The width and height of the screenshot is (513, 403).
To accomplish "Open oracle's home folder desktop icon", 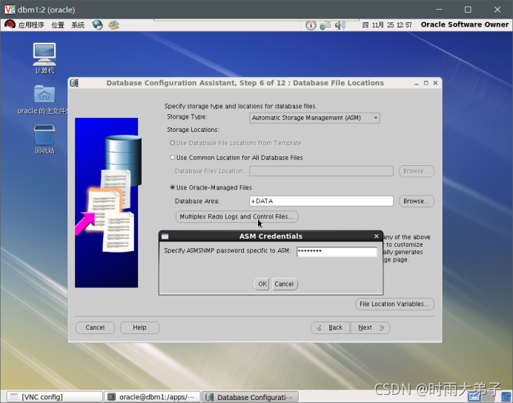I will click(44, 100).
